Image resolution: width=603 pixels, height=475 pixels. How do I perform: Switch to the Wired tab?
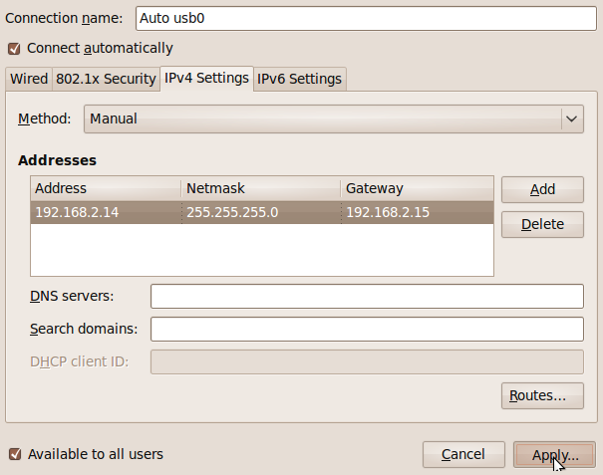(28, 79)
